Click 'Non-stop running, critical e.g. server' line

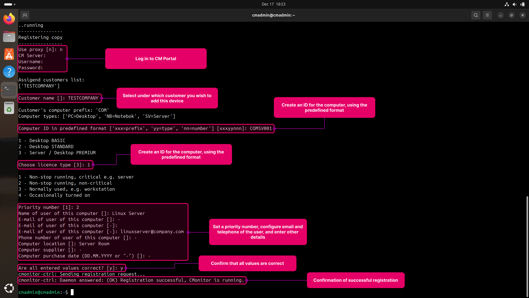pos(76,177)
